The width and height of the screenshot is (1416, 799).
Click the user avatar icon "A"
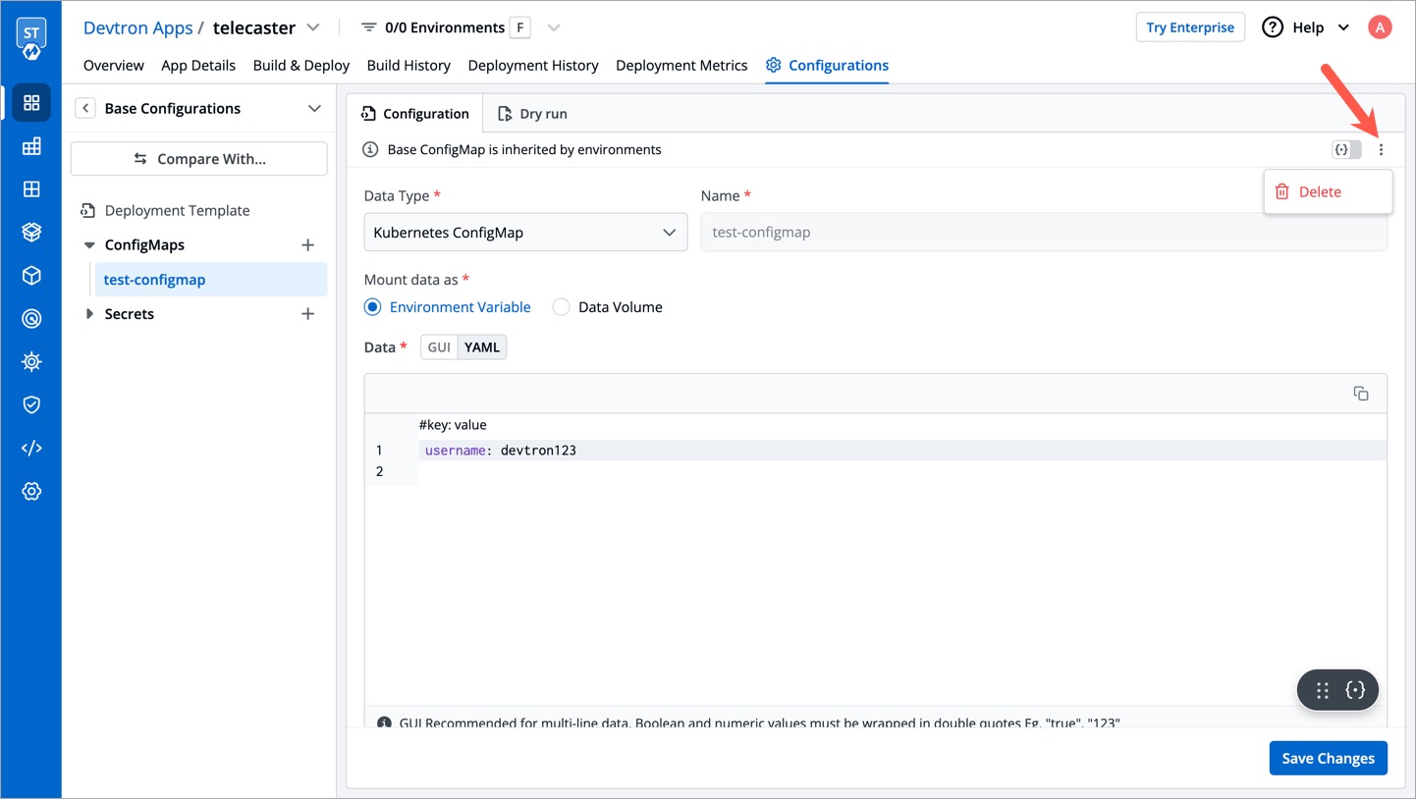pyautogui.click(x=1380, y=27)
